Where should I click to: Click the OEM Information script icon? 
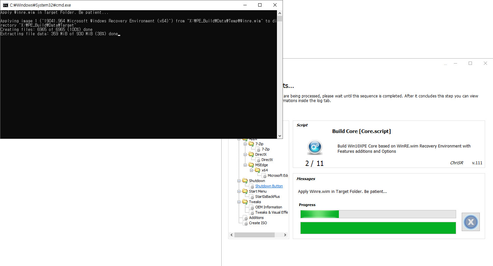click(x=252, y=207)
